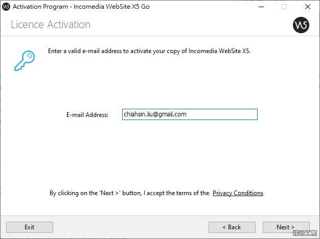Click the 'Enter a valid e-mail address' instruction text
320x239 pixels.
point(149,51)
